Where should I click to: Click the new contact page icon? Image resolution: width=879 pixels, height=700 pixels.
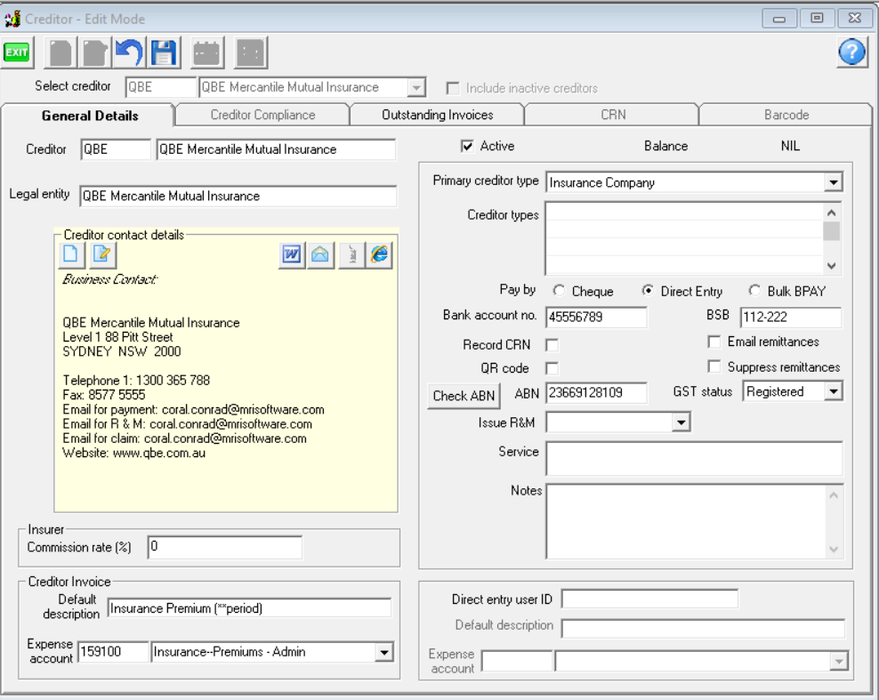[x=71, y=254]
